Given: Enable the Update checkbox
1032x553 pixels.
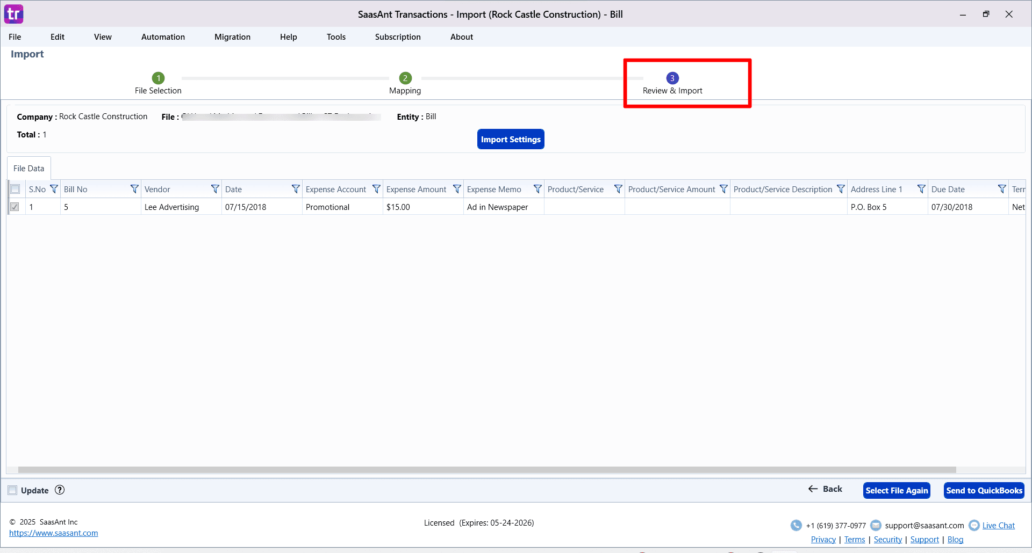Looking at the screenshot, I should coord(12,490).
